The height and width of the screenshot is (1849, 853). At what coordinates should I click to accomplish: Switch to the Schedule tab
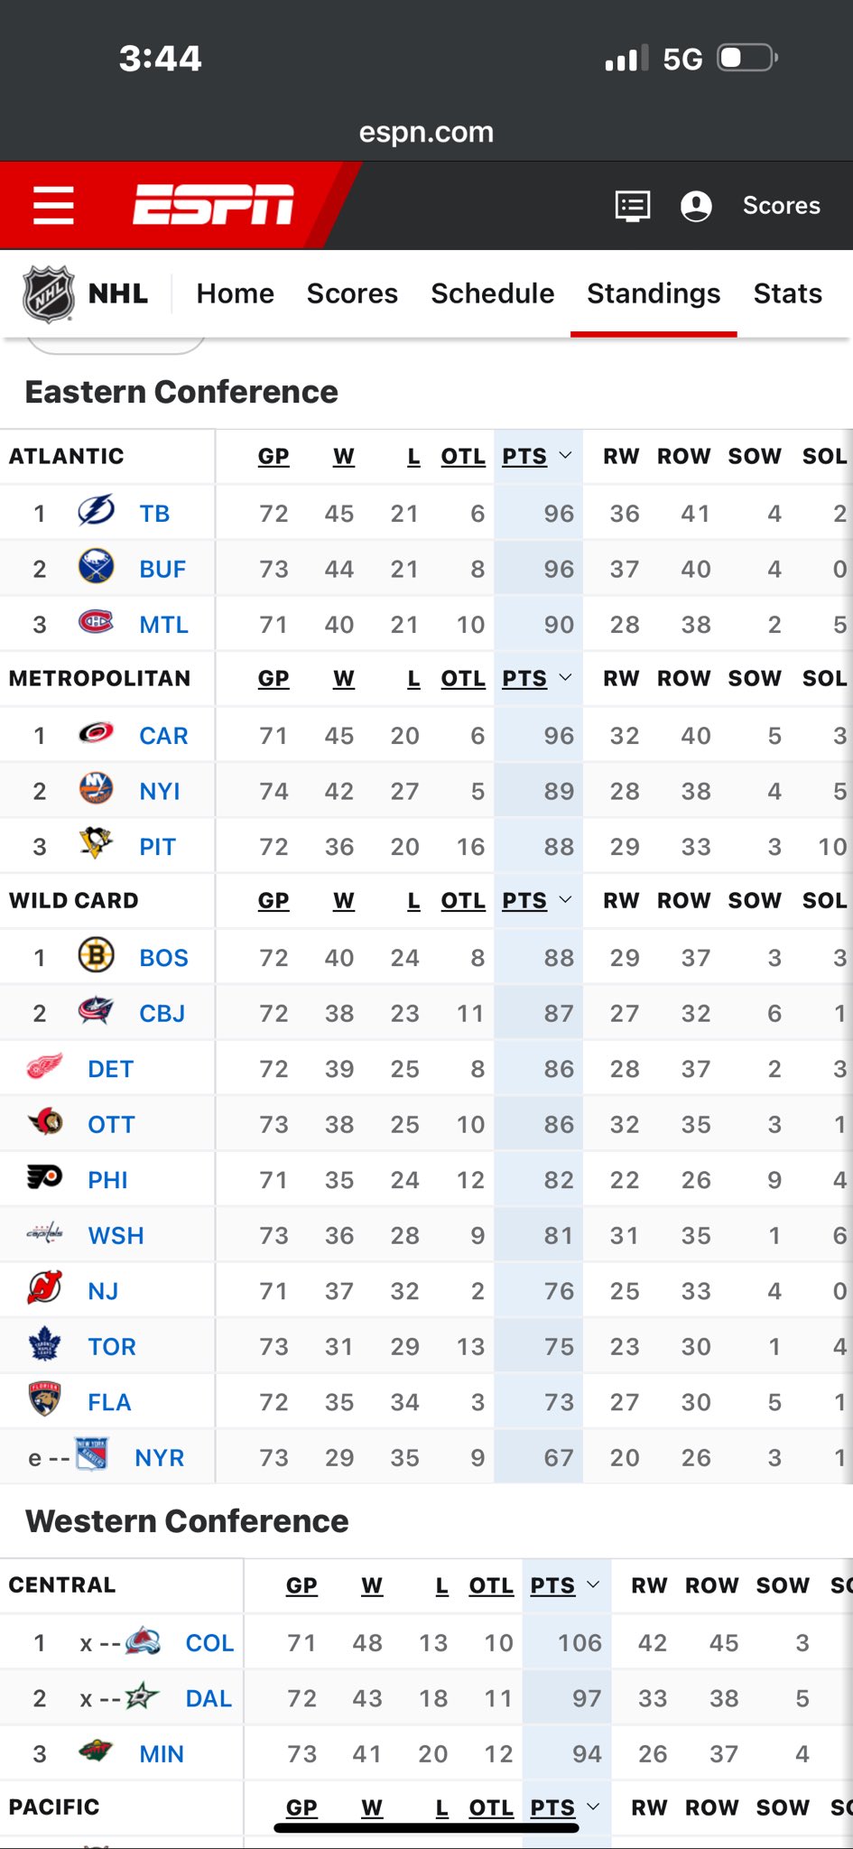coord(492,293)
